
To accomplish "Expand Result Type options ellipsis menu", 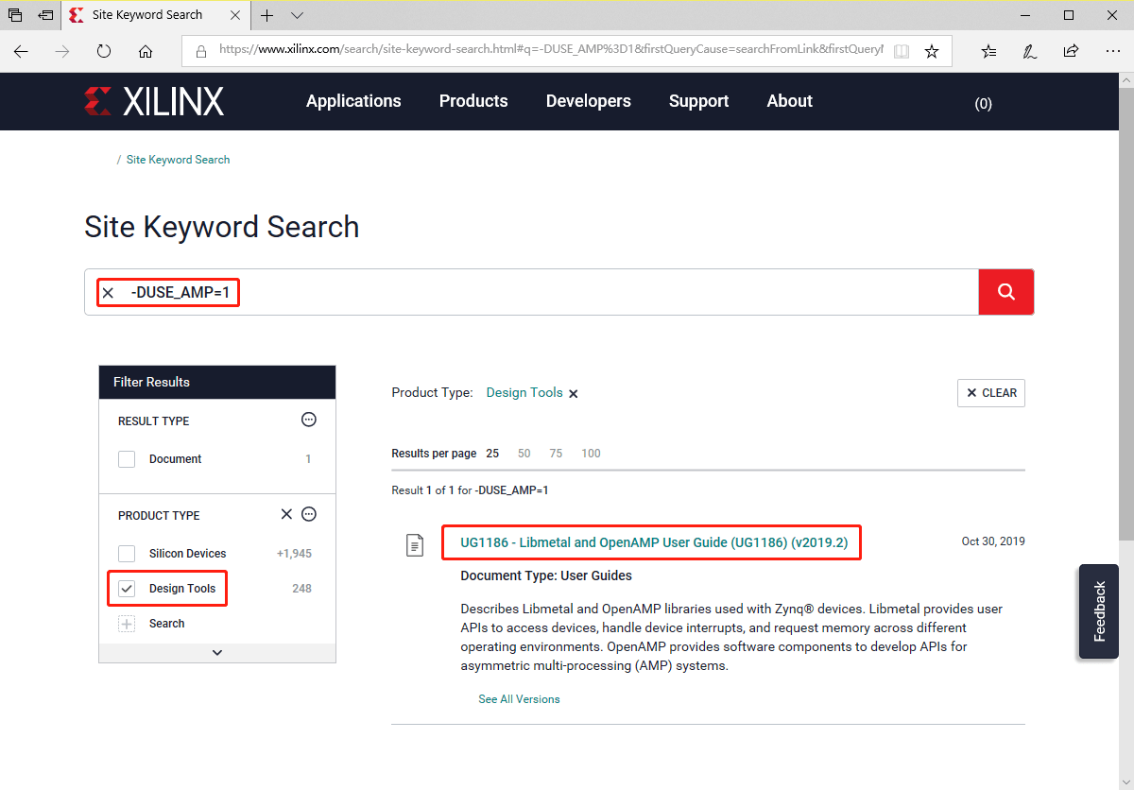I will pos(308,420).
